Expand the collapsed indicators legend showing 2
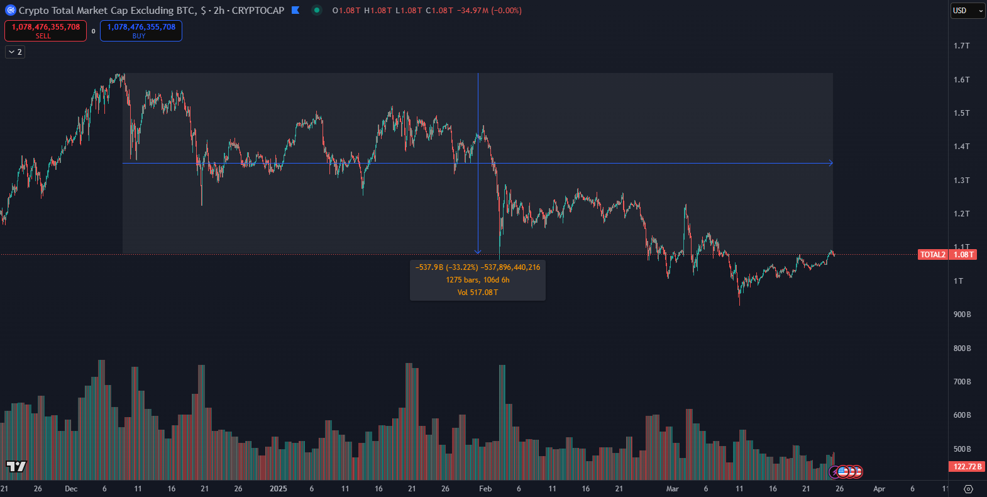987x497 pixels. point(15,52)
